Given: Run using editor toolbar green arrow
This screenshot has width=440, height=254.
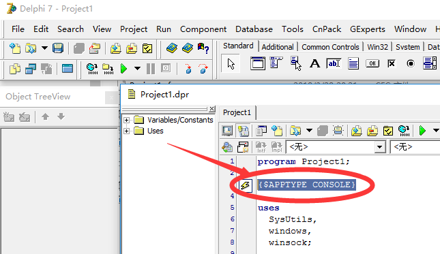Looking at the screenshot, I should click(422, 131).
